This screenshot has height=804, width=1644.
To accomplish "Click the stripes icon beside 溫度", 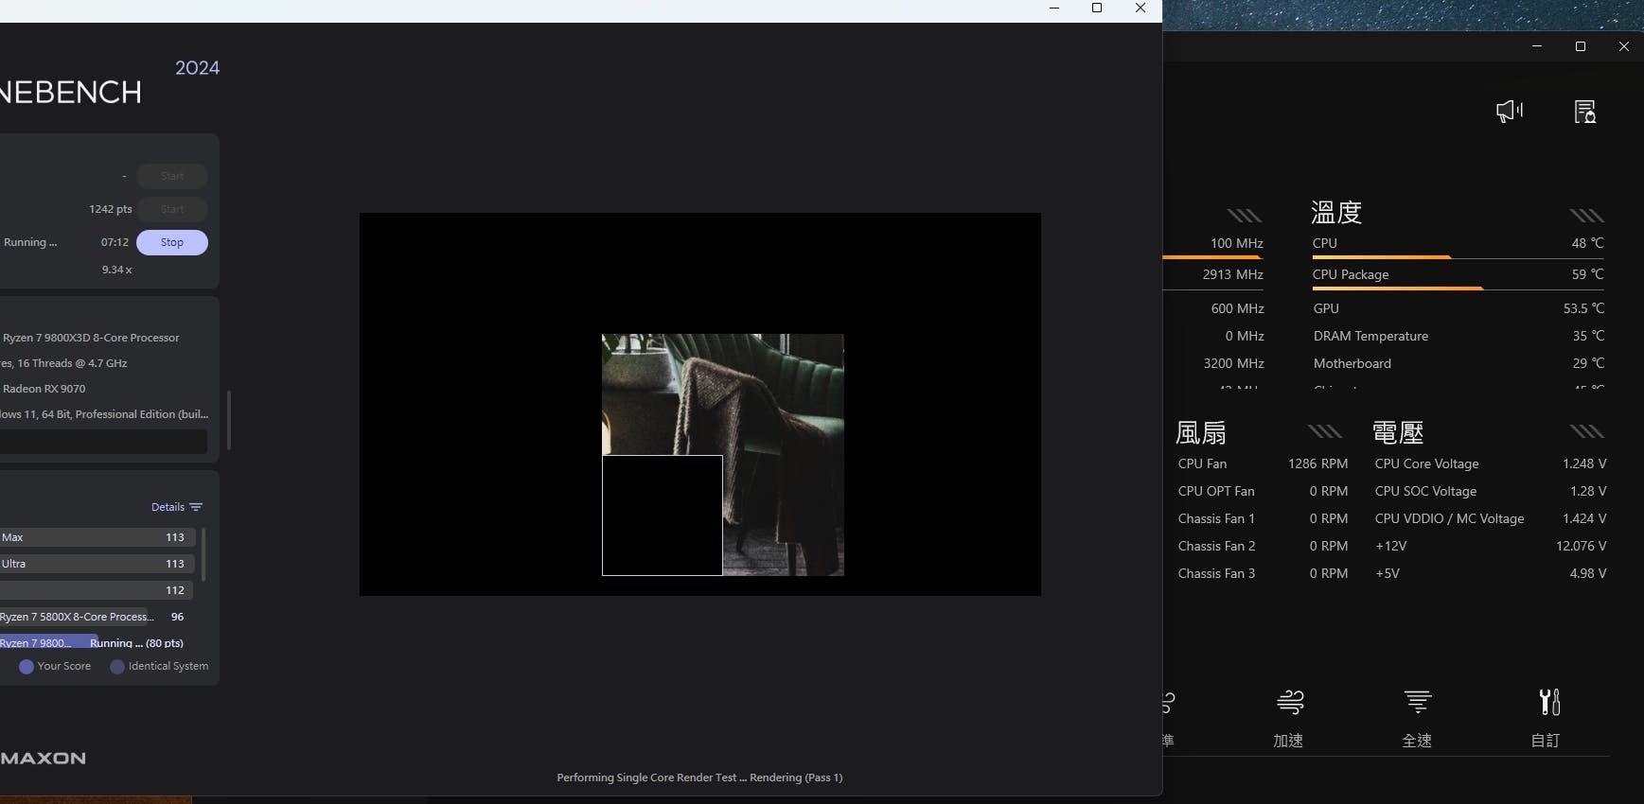I will point(1586,216).
